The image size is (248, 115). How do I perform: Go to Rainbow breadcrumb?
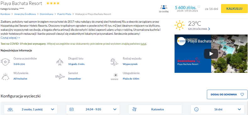(x=5, y=14)
